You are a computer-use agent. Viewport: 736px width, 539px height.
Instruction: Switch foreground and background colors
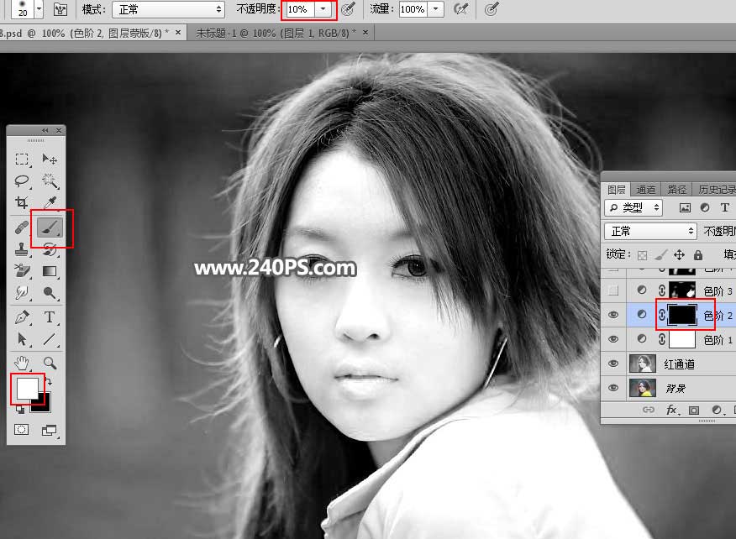pyautogui.click(x=49, y=382)
